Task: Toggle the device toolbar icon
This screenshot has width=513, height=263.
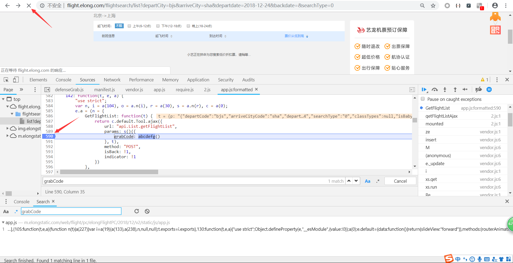Action: point(16,80)
